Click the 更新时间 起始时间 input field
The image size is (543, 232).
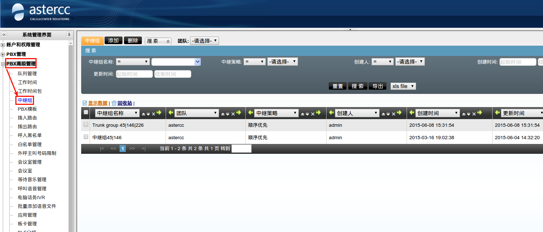(x=134, y=74)
